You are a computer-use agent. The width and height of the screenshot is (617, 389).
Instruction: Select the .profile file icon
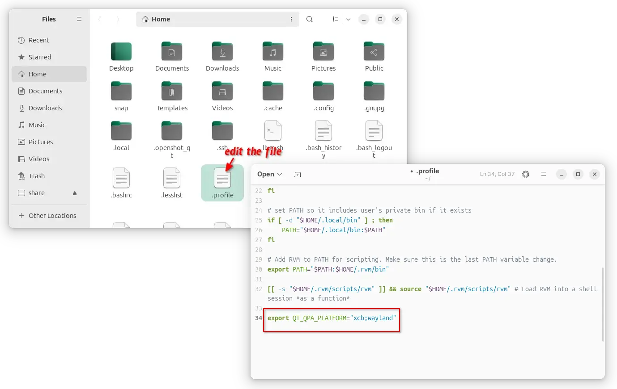coord(222,180)
